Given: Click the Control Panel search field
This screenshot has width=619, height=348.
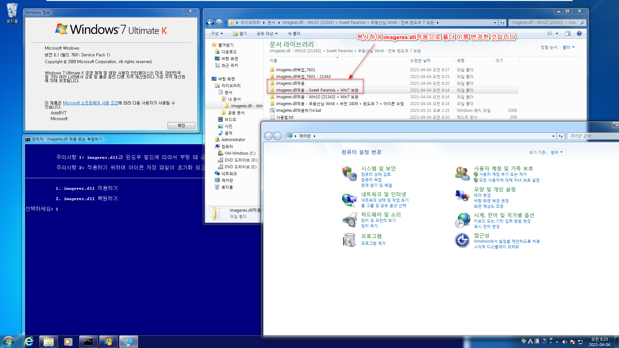Looking at the screenshot, I should click(593, 136).
